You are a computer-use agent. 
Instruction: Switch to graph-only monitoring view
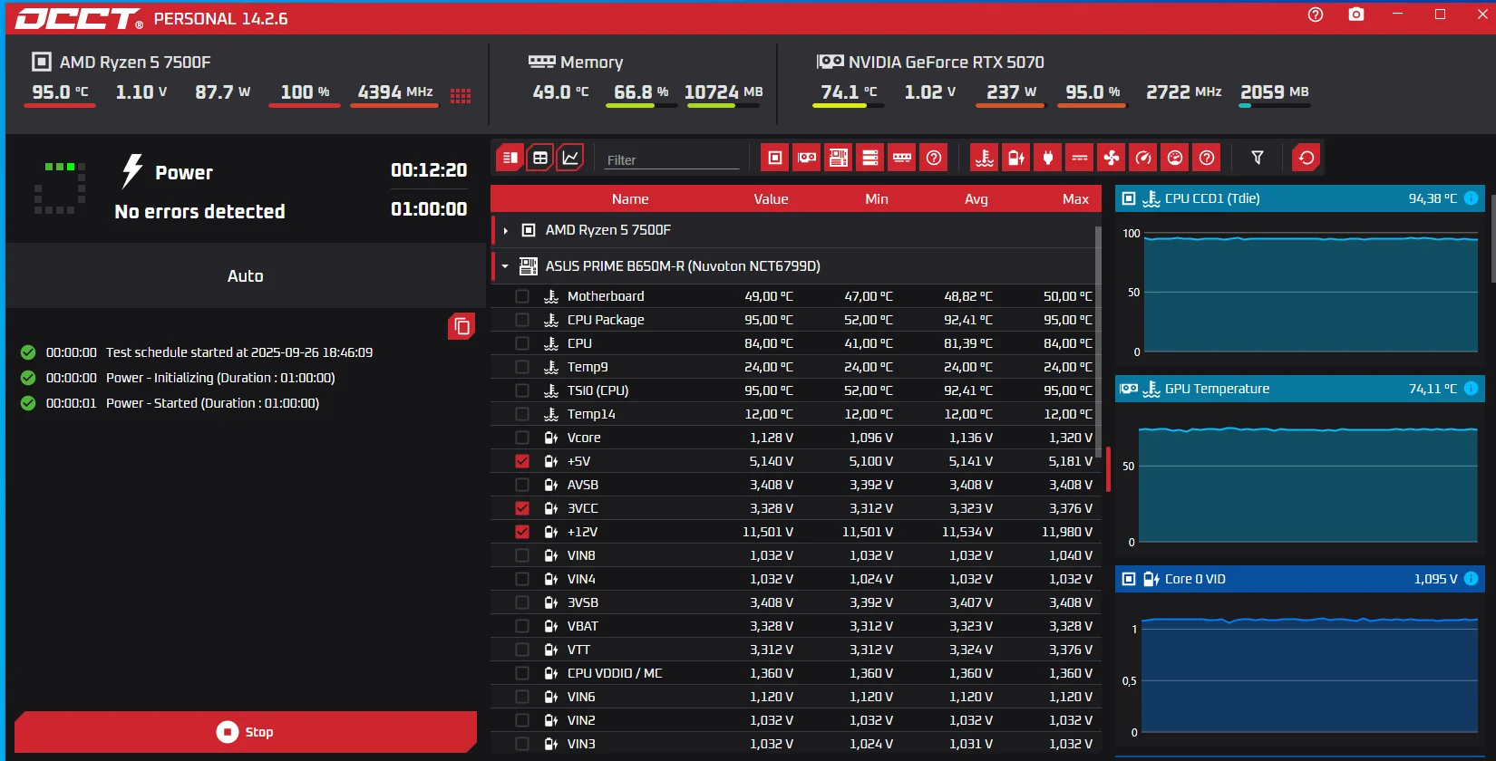pos(570,158)
